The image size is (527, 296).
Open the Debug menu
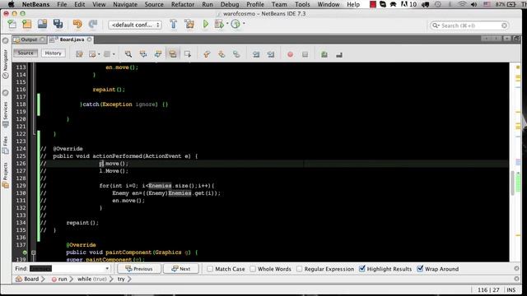pyautogui.click(x=230, y=4)
